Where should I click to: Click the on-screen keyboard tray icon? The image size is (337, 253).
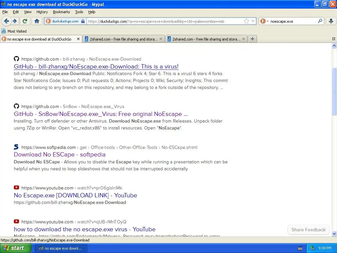pyautogui.click(x=300, y=248)
